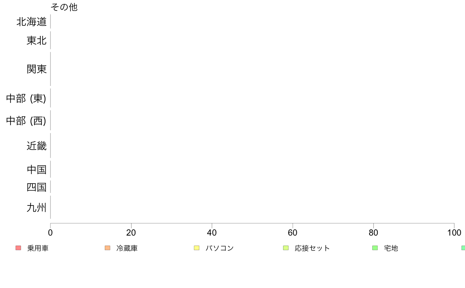Select the パソコン legend label

pos(220,248)
